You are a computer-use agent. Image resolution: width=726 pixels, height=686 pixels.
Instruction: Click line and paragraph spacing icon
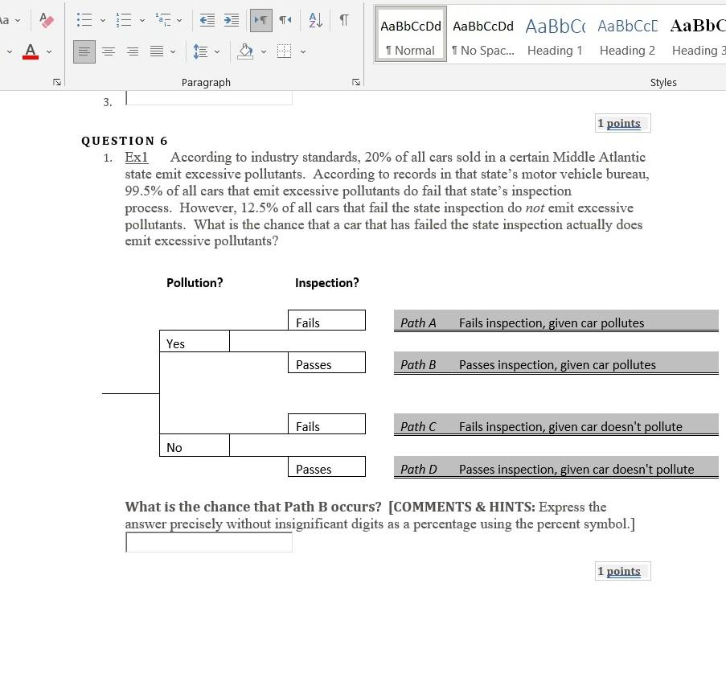200,51
